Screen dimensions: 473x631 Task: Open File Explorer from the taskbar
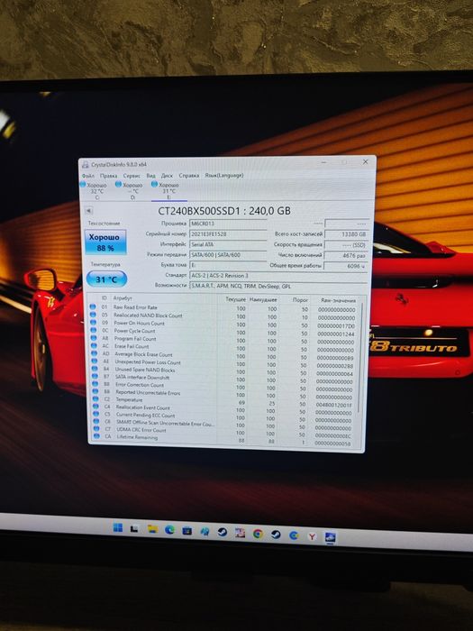152,529
